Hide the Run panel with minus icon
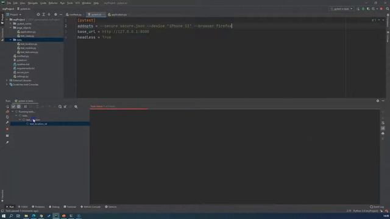The width and height of the screenshot is (390, 219). (x=383, y=101)
